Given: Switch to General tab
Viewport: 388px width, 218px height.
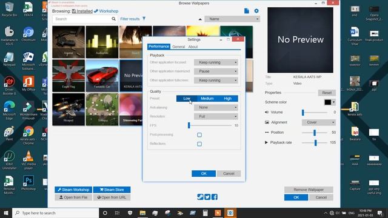Looking at the screenshot, I should pyautogui.click(x=178, y=47).
